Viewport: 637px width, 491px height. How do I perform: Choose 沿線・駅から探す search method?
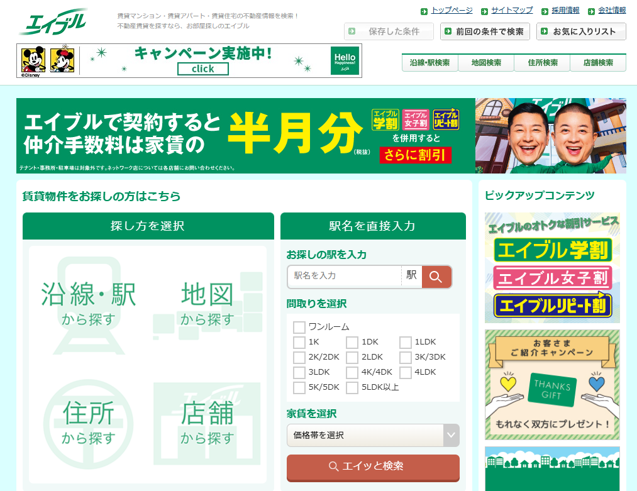click(x=88, y=304)
